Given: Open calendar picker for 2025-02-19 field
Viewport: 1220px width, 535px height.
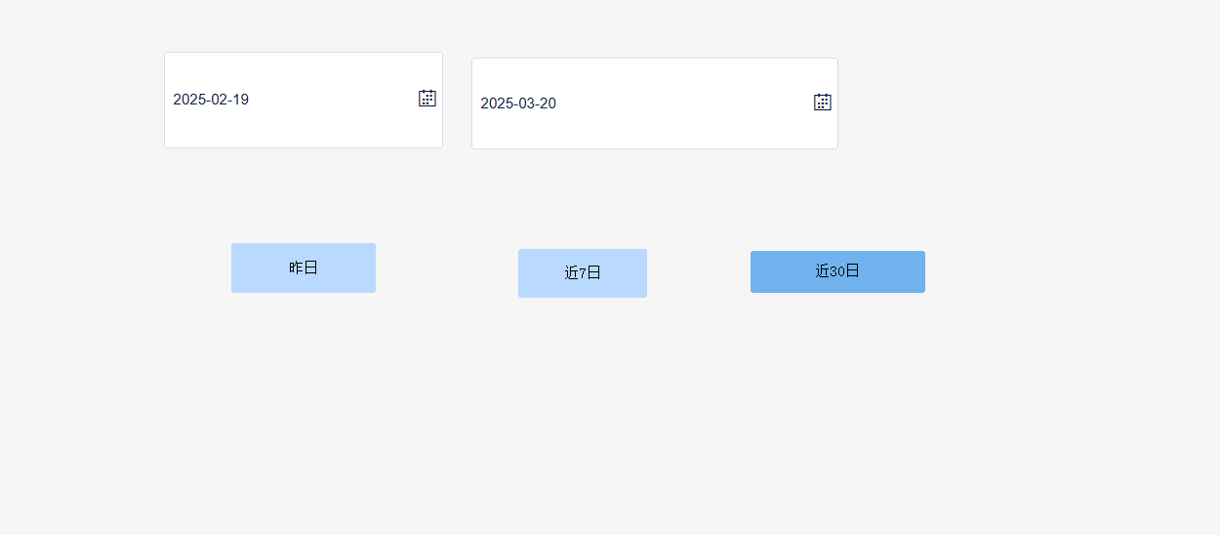Looking at the screenshot, I should (x=427, y=98).
